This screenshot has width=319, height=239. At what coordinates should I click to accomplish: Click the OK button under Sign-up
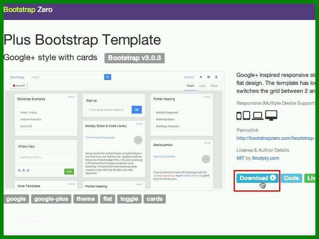coord(137,110)
